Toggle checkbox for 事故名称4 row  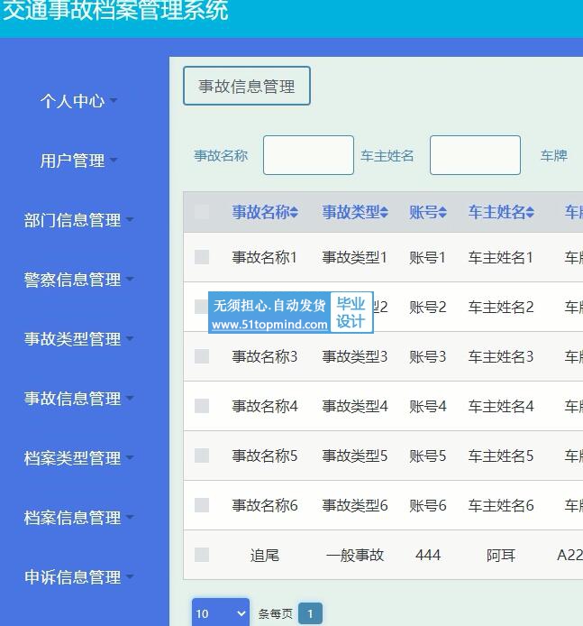(x=202, y=406)
